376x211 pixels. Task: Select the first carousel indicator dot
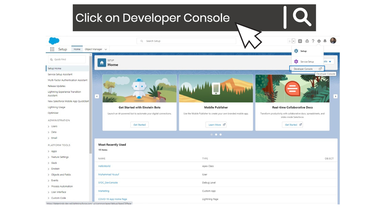click(x=212, y=134)
